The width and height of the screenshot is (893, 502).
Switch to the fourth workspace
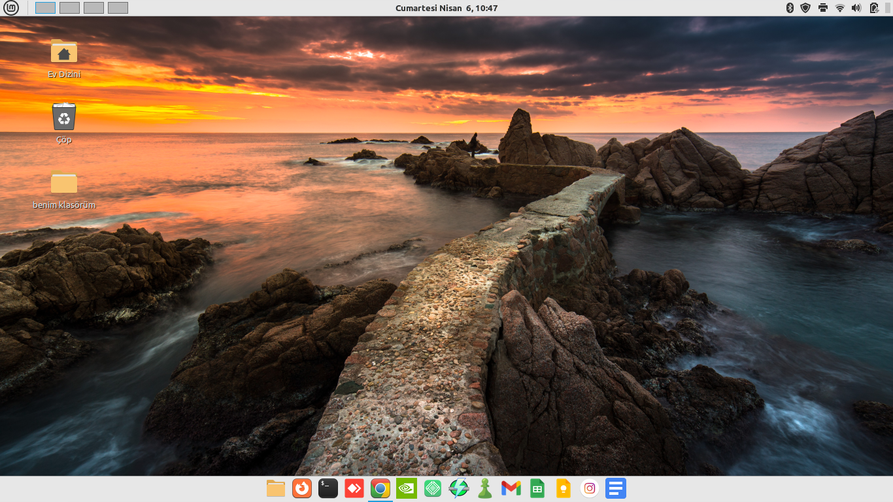(x=118, y=8)
